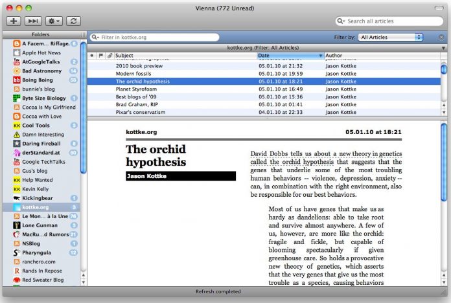
Task: Open Kevin Kelly feed icon
Action: click(17, 189)
